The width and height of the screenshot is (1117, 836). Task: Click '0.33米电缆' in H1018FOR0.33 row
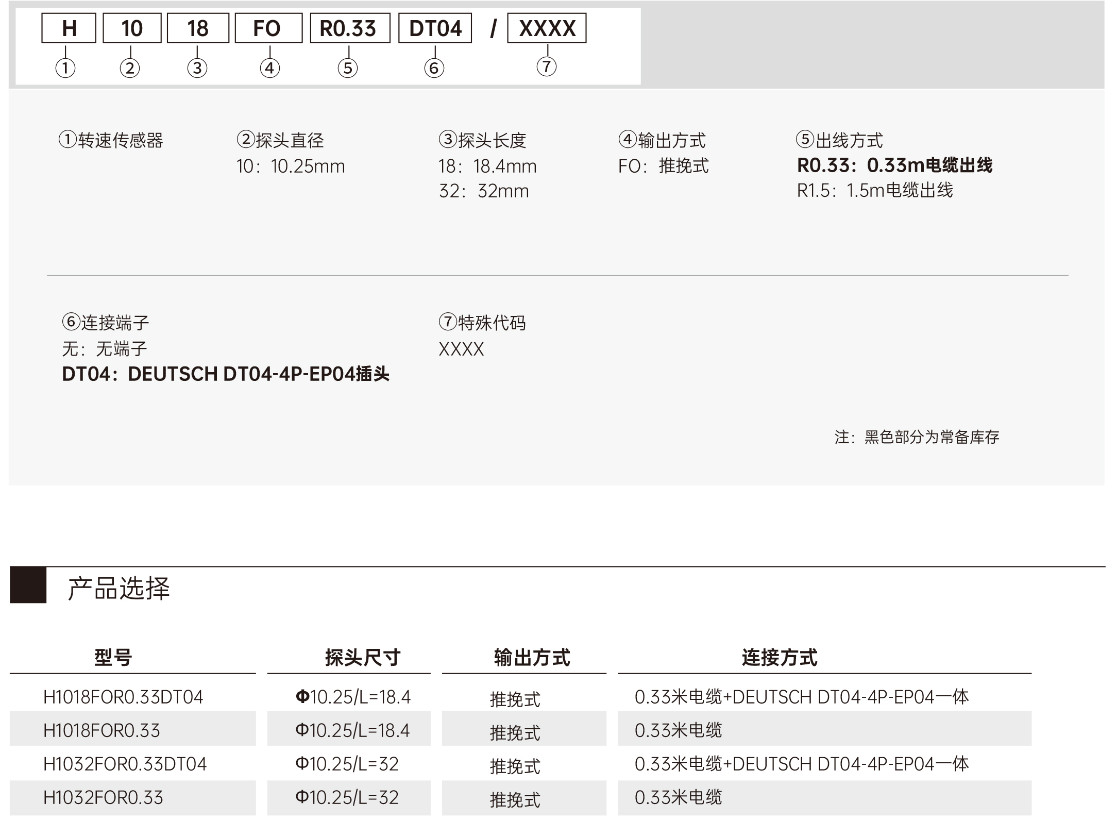679,731
